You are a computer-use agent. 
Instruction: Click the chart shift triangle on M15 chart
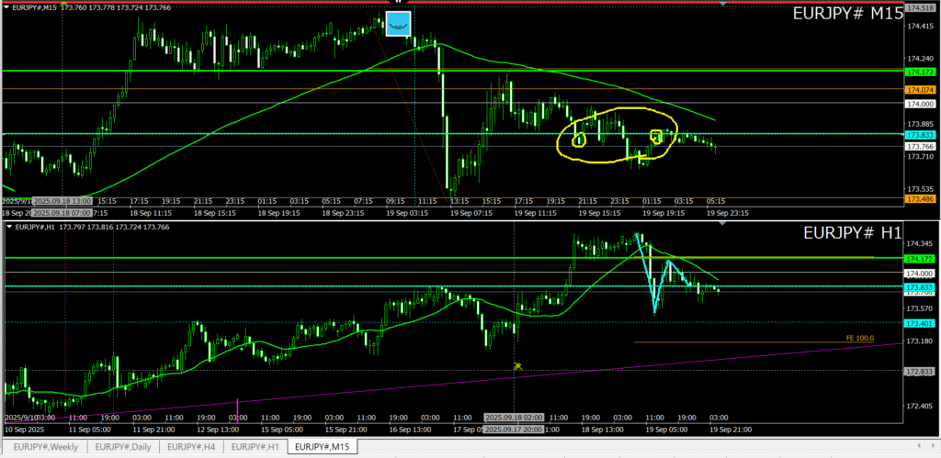click(x=724, y=5)
